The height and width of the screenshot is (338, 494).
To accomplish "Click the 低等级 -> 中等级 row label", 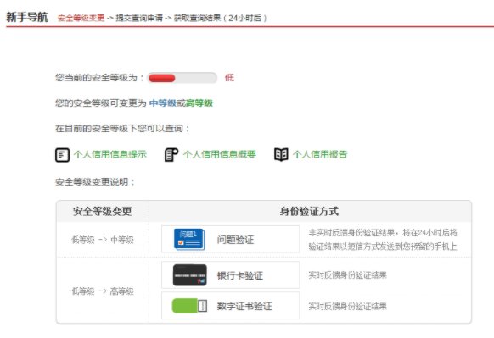I will (x=103, y=240).
